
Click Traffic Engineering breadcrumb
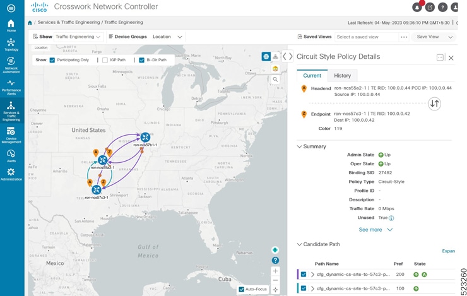124,22
